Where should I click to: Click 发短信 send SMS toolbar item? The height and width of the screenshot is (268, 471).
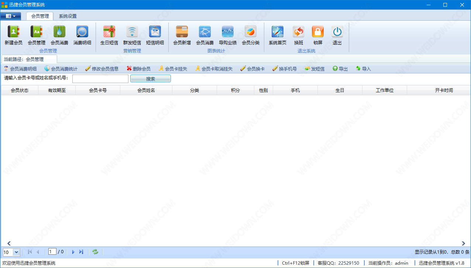315,69
